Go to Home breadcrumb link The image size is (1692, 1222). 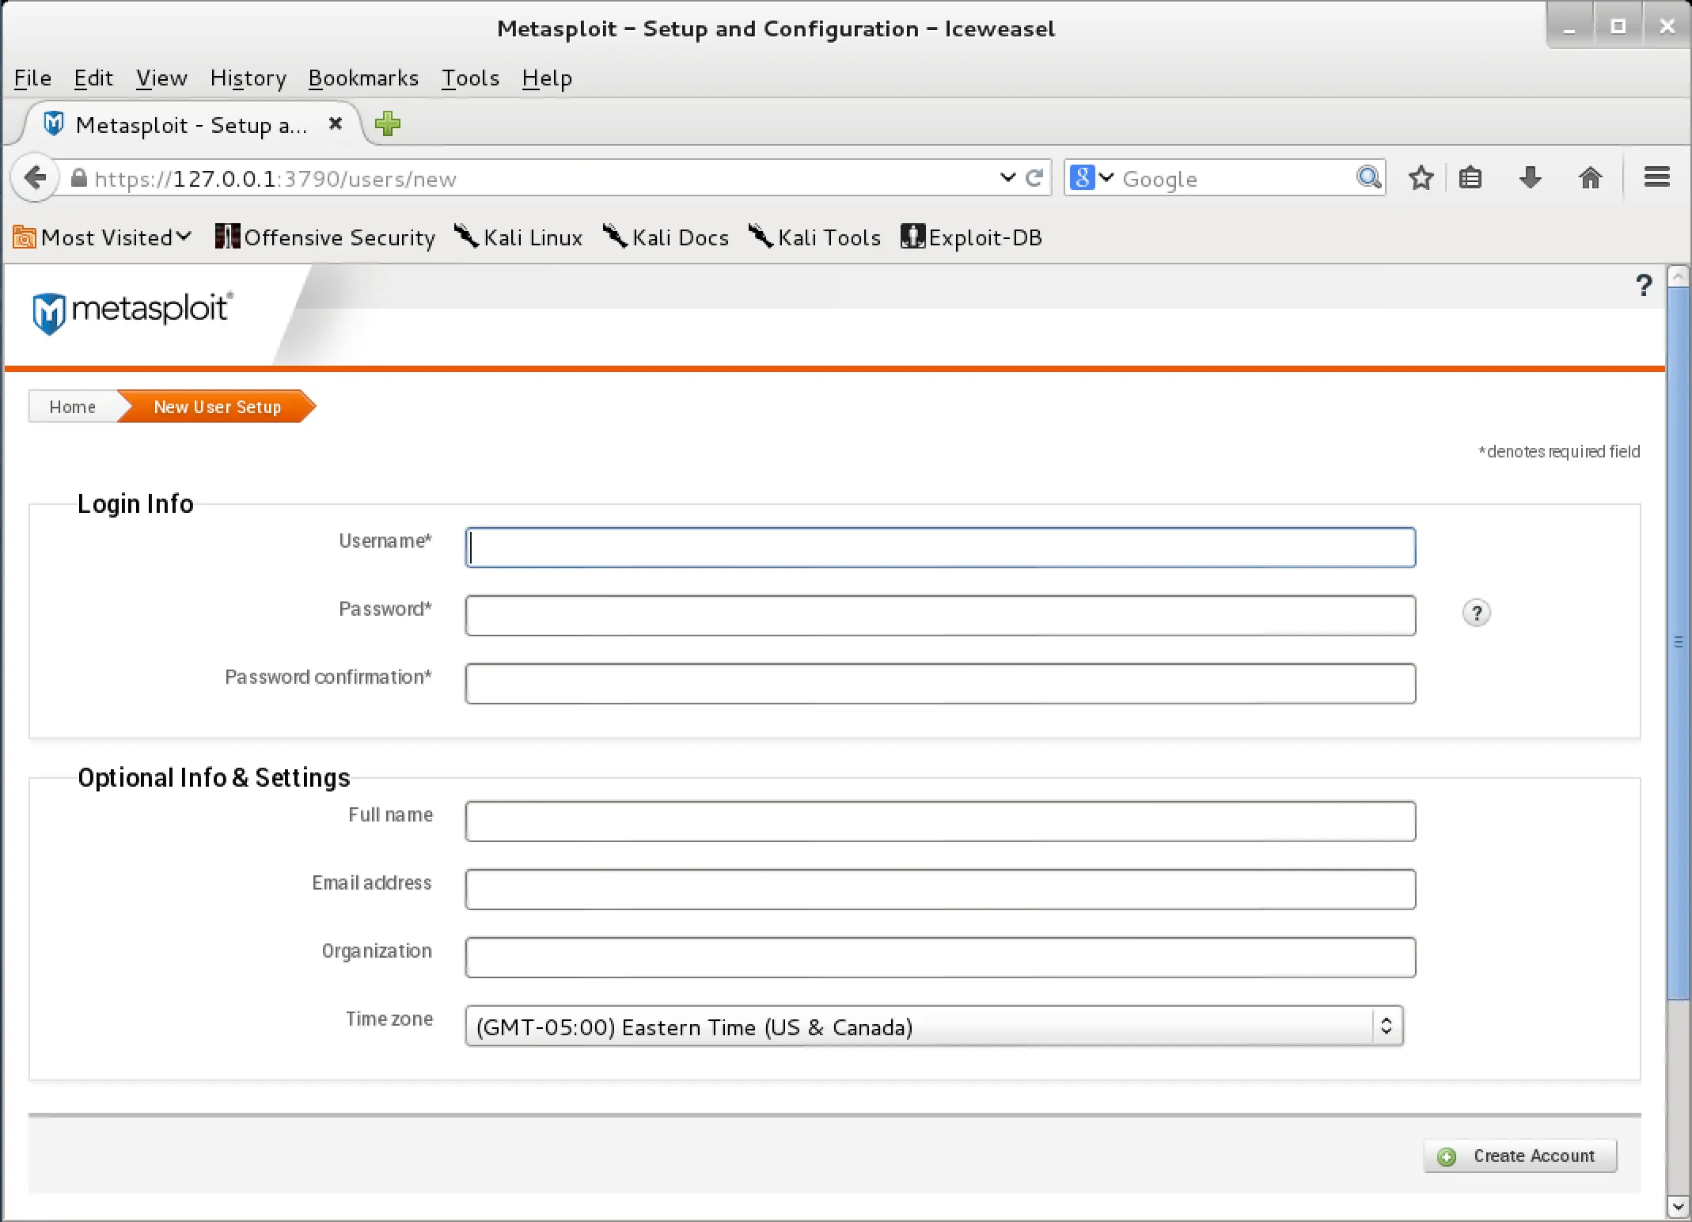[x=72, y=407]
